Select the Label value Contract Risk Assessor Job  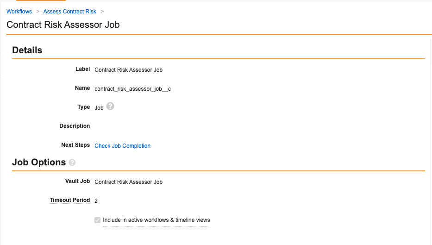[128, 70]
